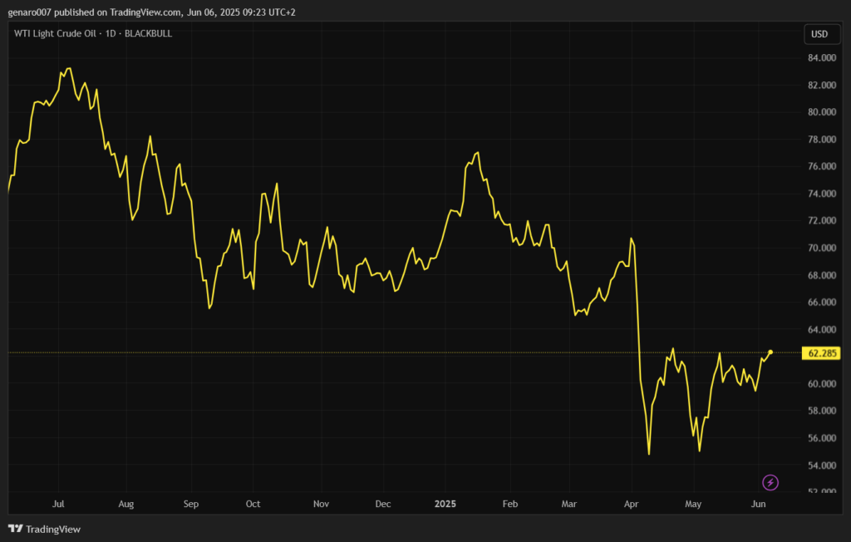Screen dimensions: 851x542
Task: Click the 84.000 price axis label
Action: (x=820, y=58)
